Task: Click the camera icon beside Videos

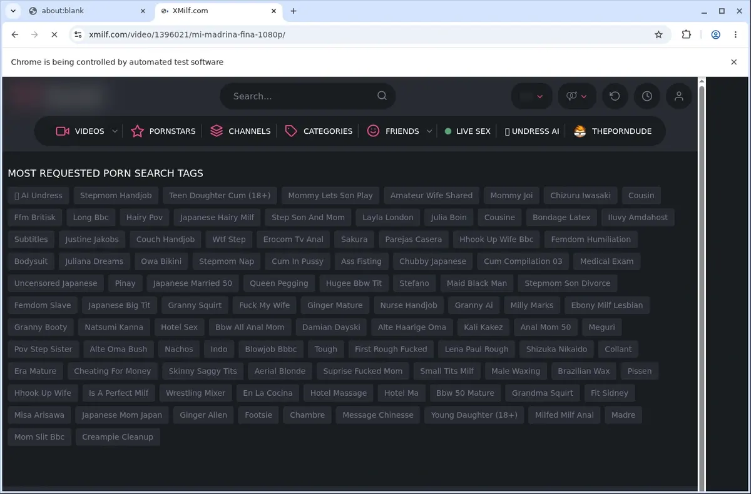Action: pos(62,131)
